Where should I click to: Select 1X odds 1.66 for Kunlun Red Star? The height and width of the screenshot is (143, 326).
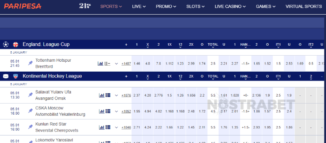pos(170,127)
